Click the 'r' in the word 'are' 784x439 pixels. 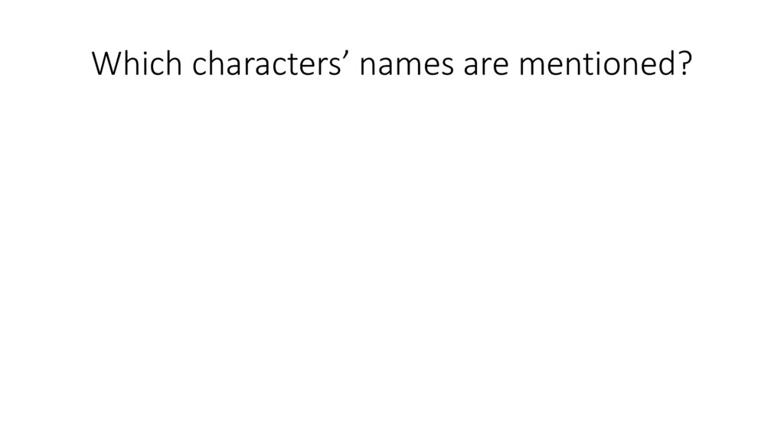click(487, 67)
